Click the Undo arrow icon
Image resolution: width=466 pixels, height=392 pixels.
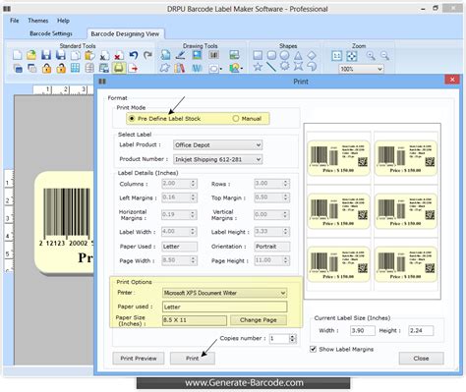[134, 55]
